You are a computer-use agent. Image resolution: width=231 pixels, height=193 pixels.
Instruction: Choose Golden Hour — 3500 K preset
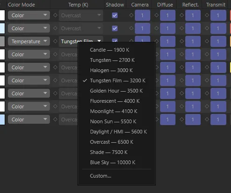click(117, 91)
